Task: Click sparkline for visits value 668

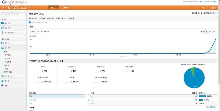Action: (x=39, y=71)
